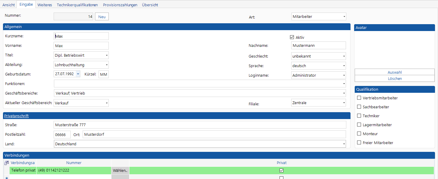Click the Neu button next to Nummer
Viewport: 438px width, 179px height.
click(102, 17)
